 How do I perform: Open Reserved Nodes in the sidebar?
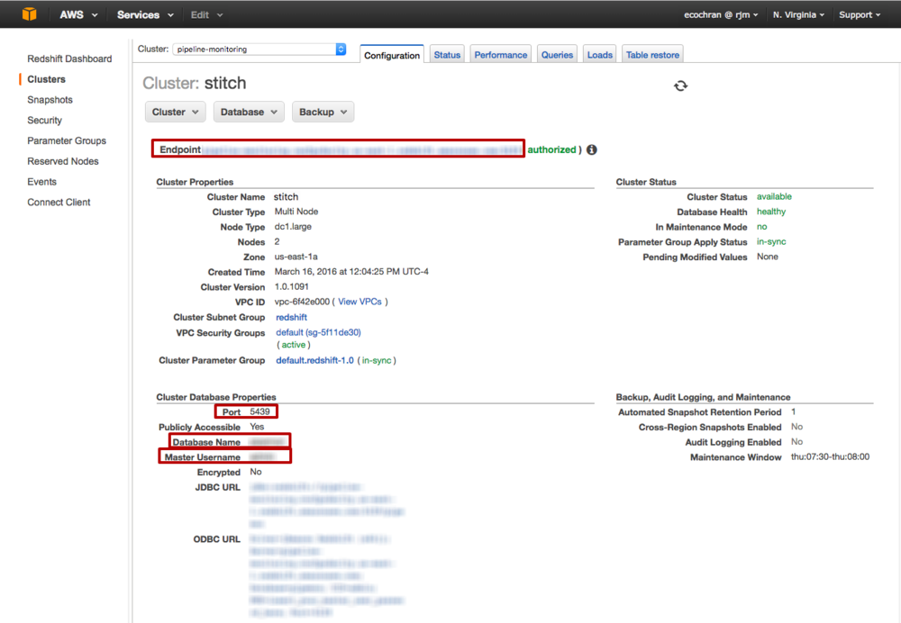63,161
